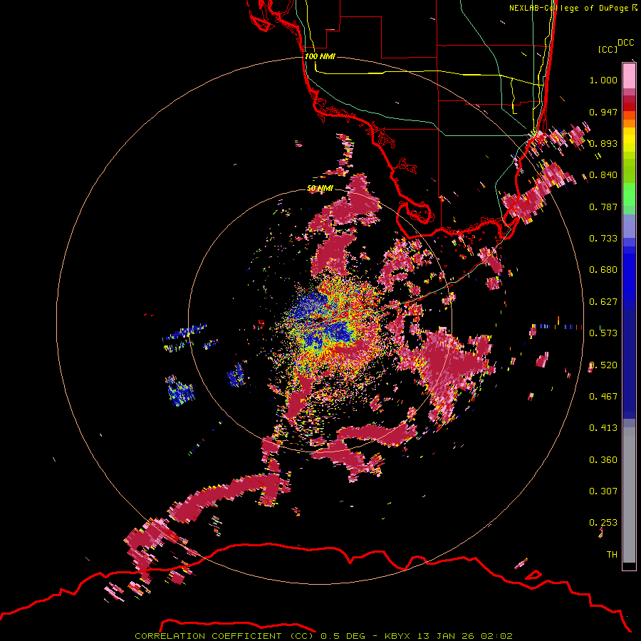Image resolution: width=641 pixels, height=641 pixels.
Task: Click the green segment of the color bar
Action: click(629, 194)
